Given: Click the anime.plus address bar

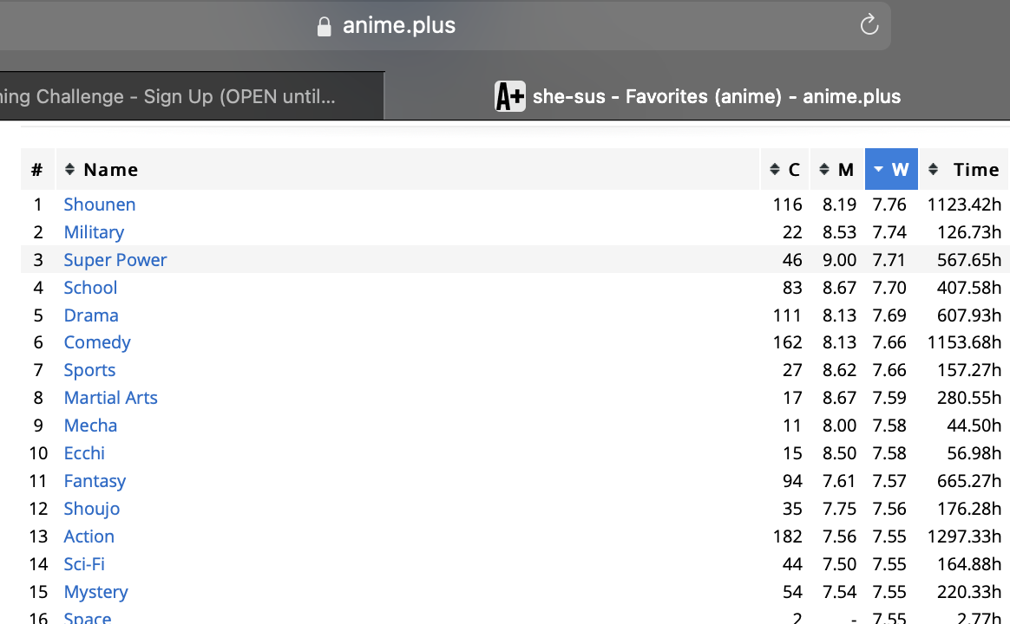Looking at the screenshot, I should click(x=399, y=26).
